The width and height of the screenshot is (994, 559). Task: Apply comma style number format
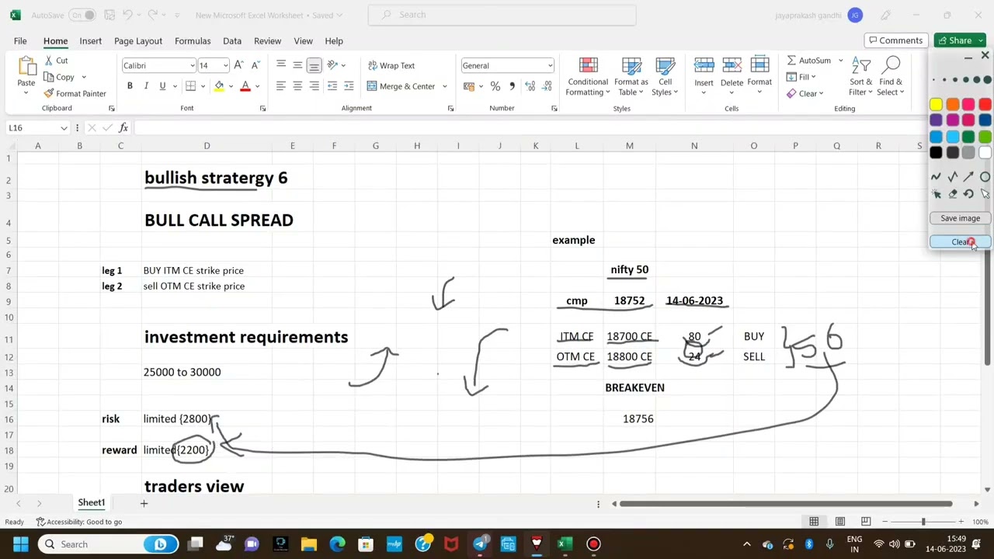coord(512,86)
